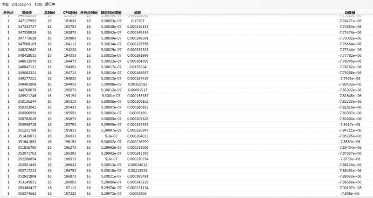Click total energy cell -7.7985e+06
This screenshot has width=373, height=198.
click(x=350, y=78)
